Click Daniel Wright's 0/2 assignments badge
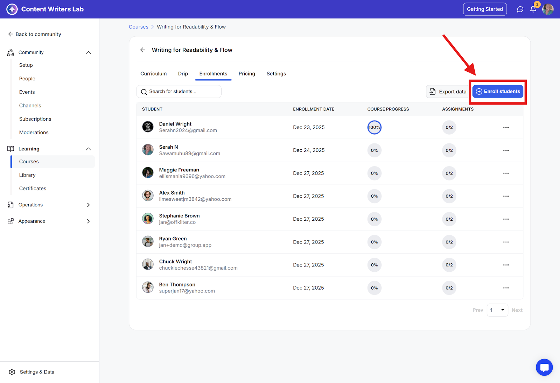 tap(449, 127)
